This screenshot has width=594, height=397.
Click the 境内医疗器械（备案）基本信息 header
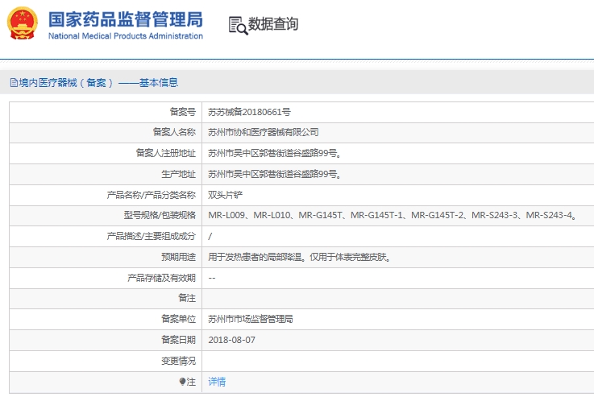click(x=98, y=82)
